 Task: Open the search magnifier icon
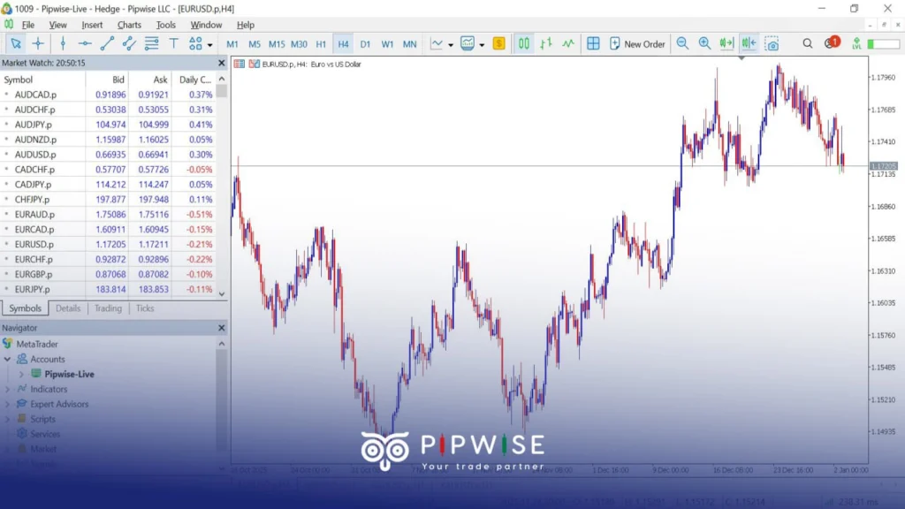(808, 44)
